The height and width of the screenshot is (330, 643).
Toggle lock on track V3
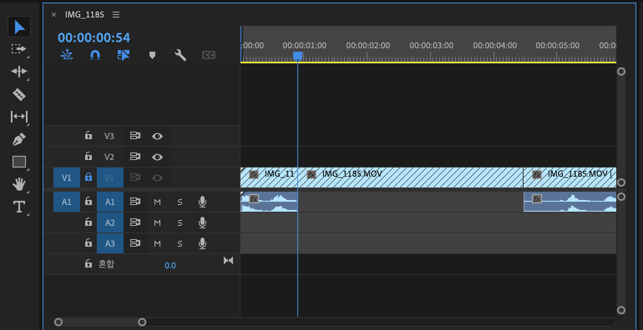point(89,135)
